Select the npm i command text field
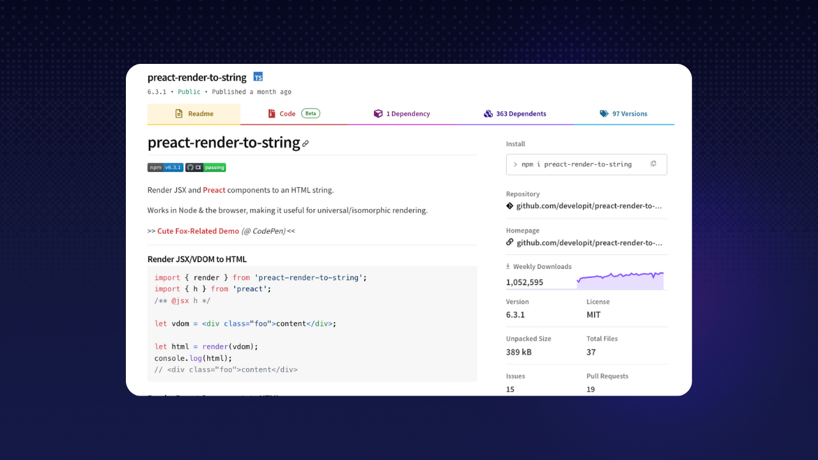 tap(587, 164)
